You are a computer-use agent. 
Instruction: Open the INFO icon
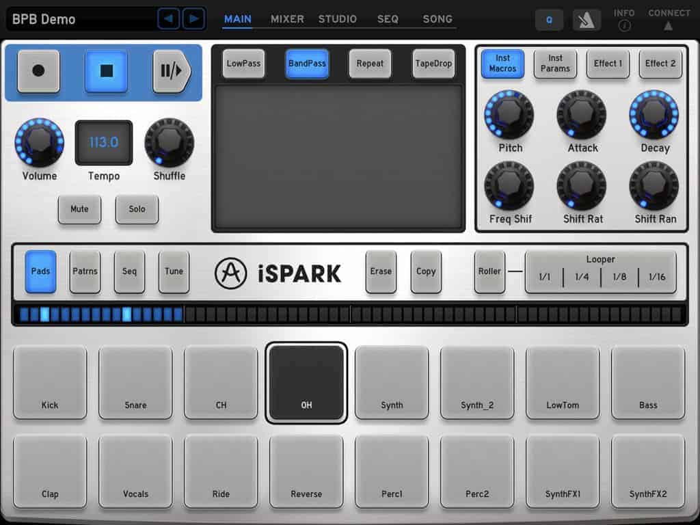click(623, 26)
